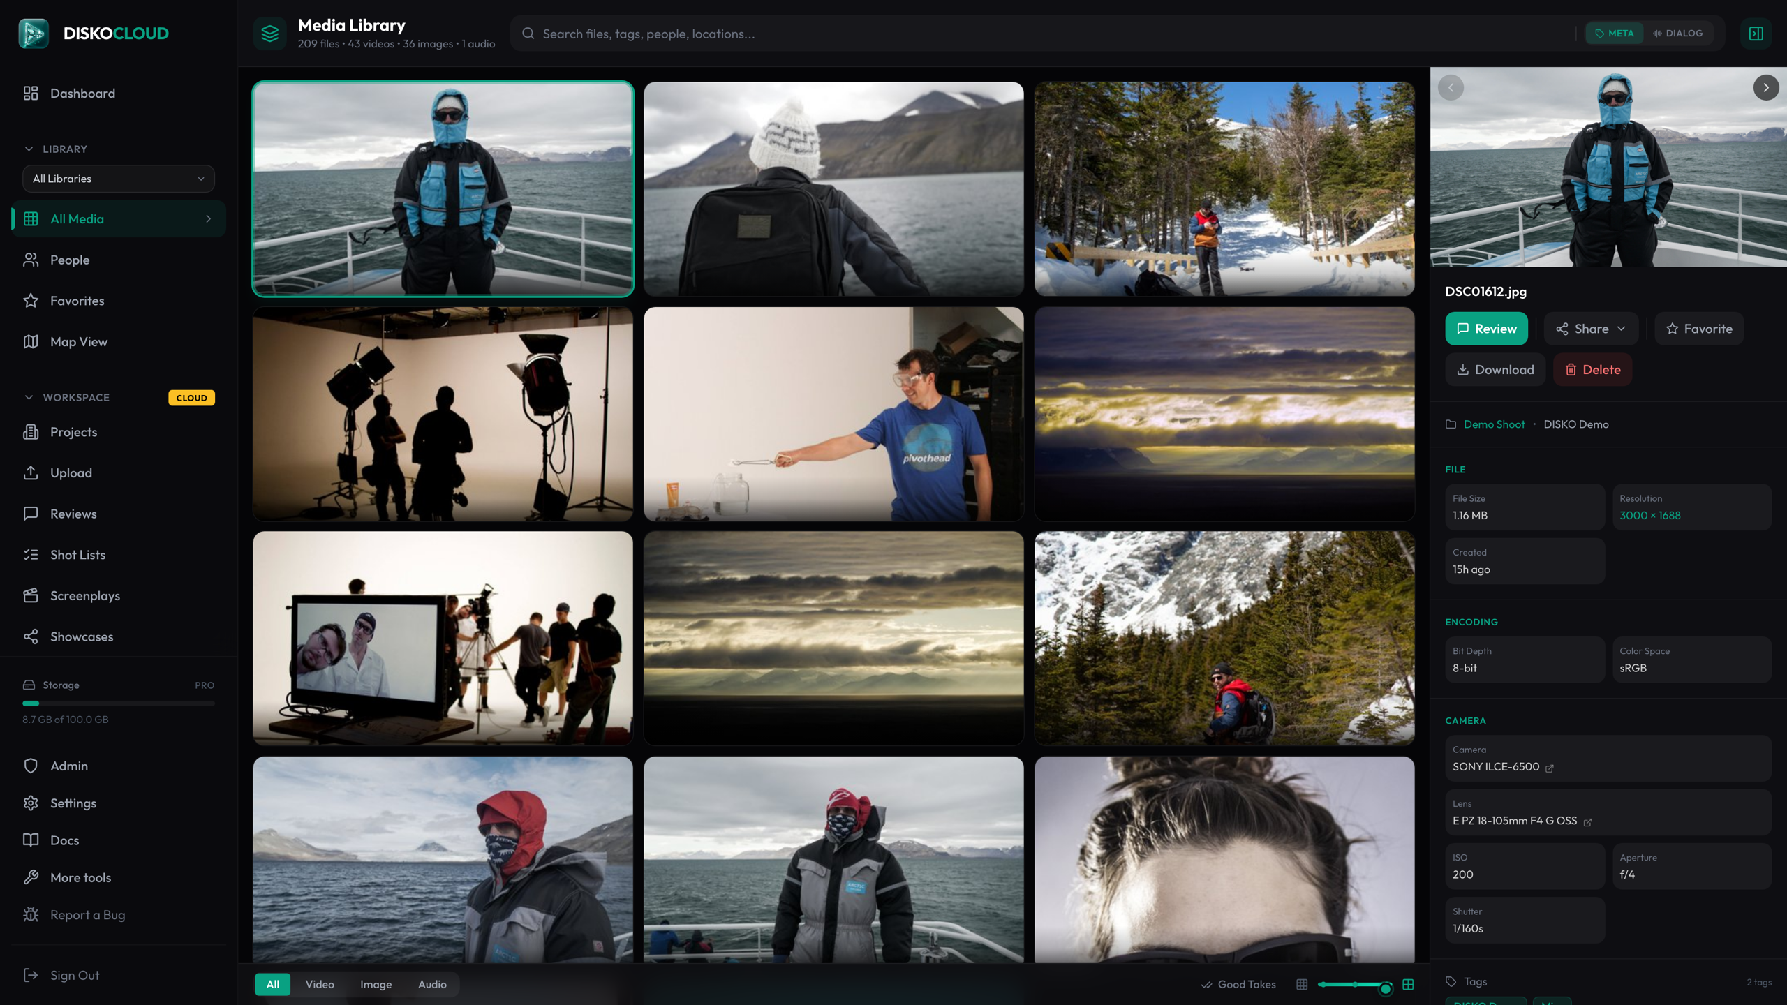Screen dimensions: 1787x1005
Task: Toggle the right details panel icon
Action: coord(1756,33)
